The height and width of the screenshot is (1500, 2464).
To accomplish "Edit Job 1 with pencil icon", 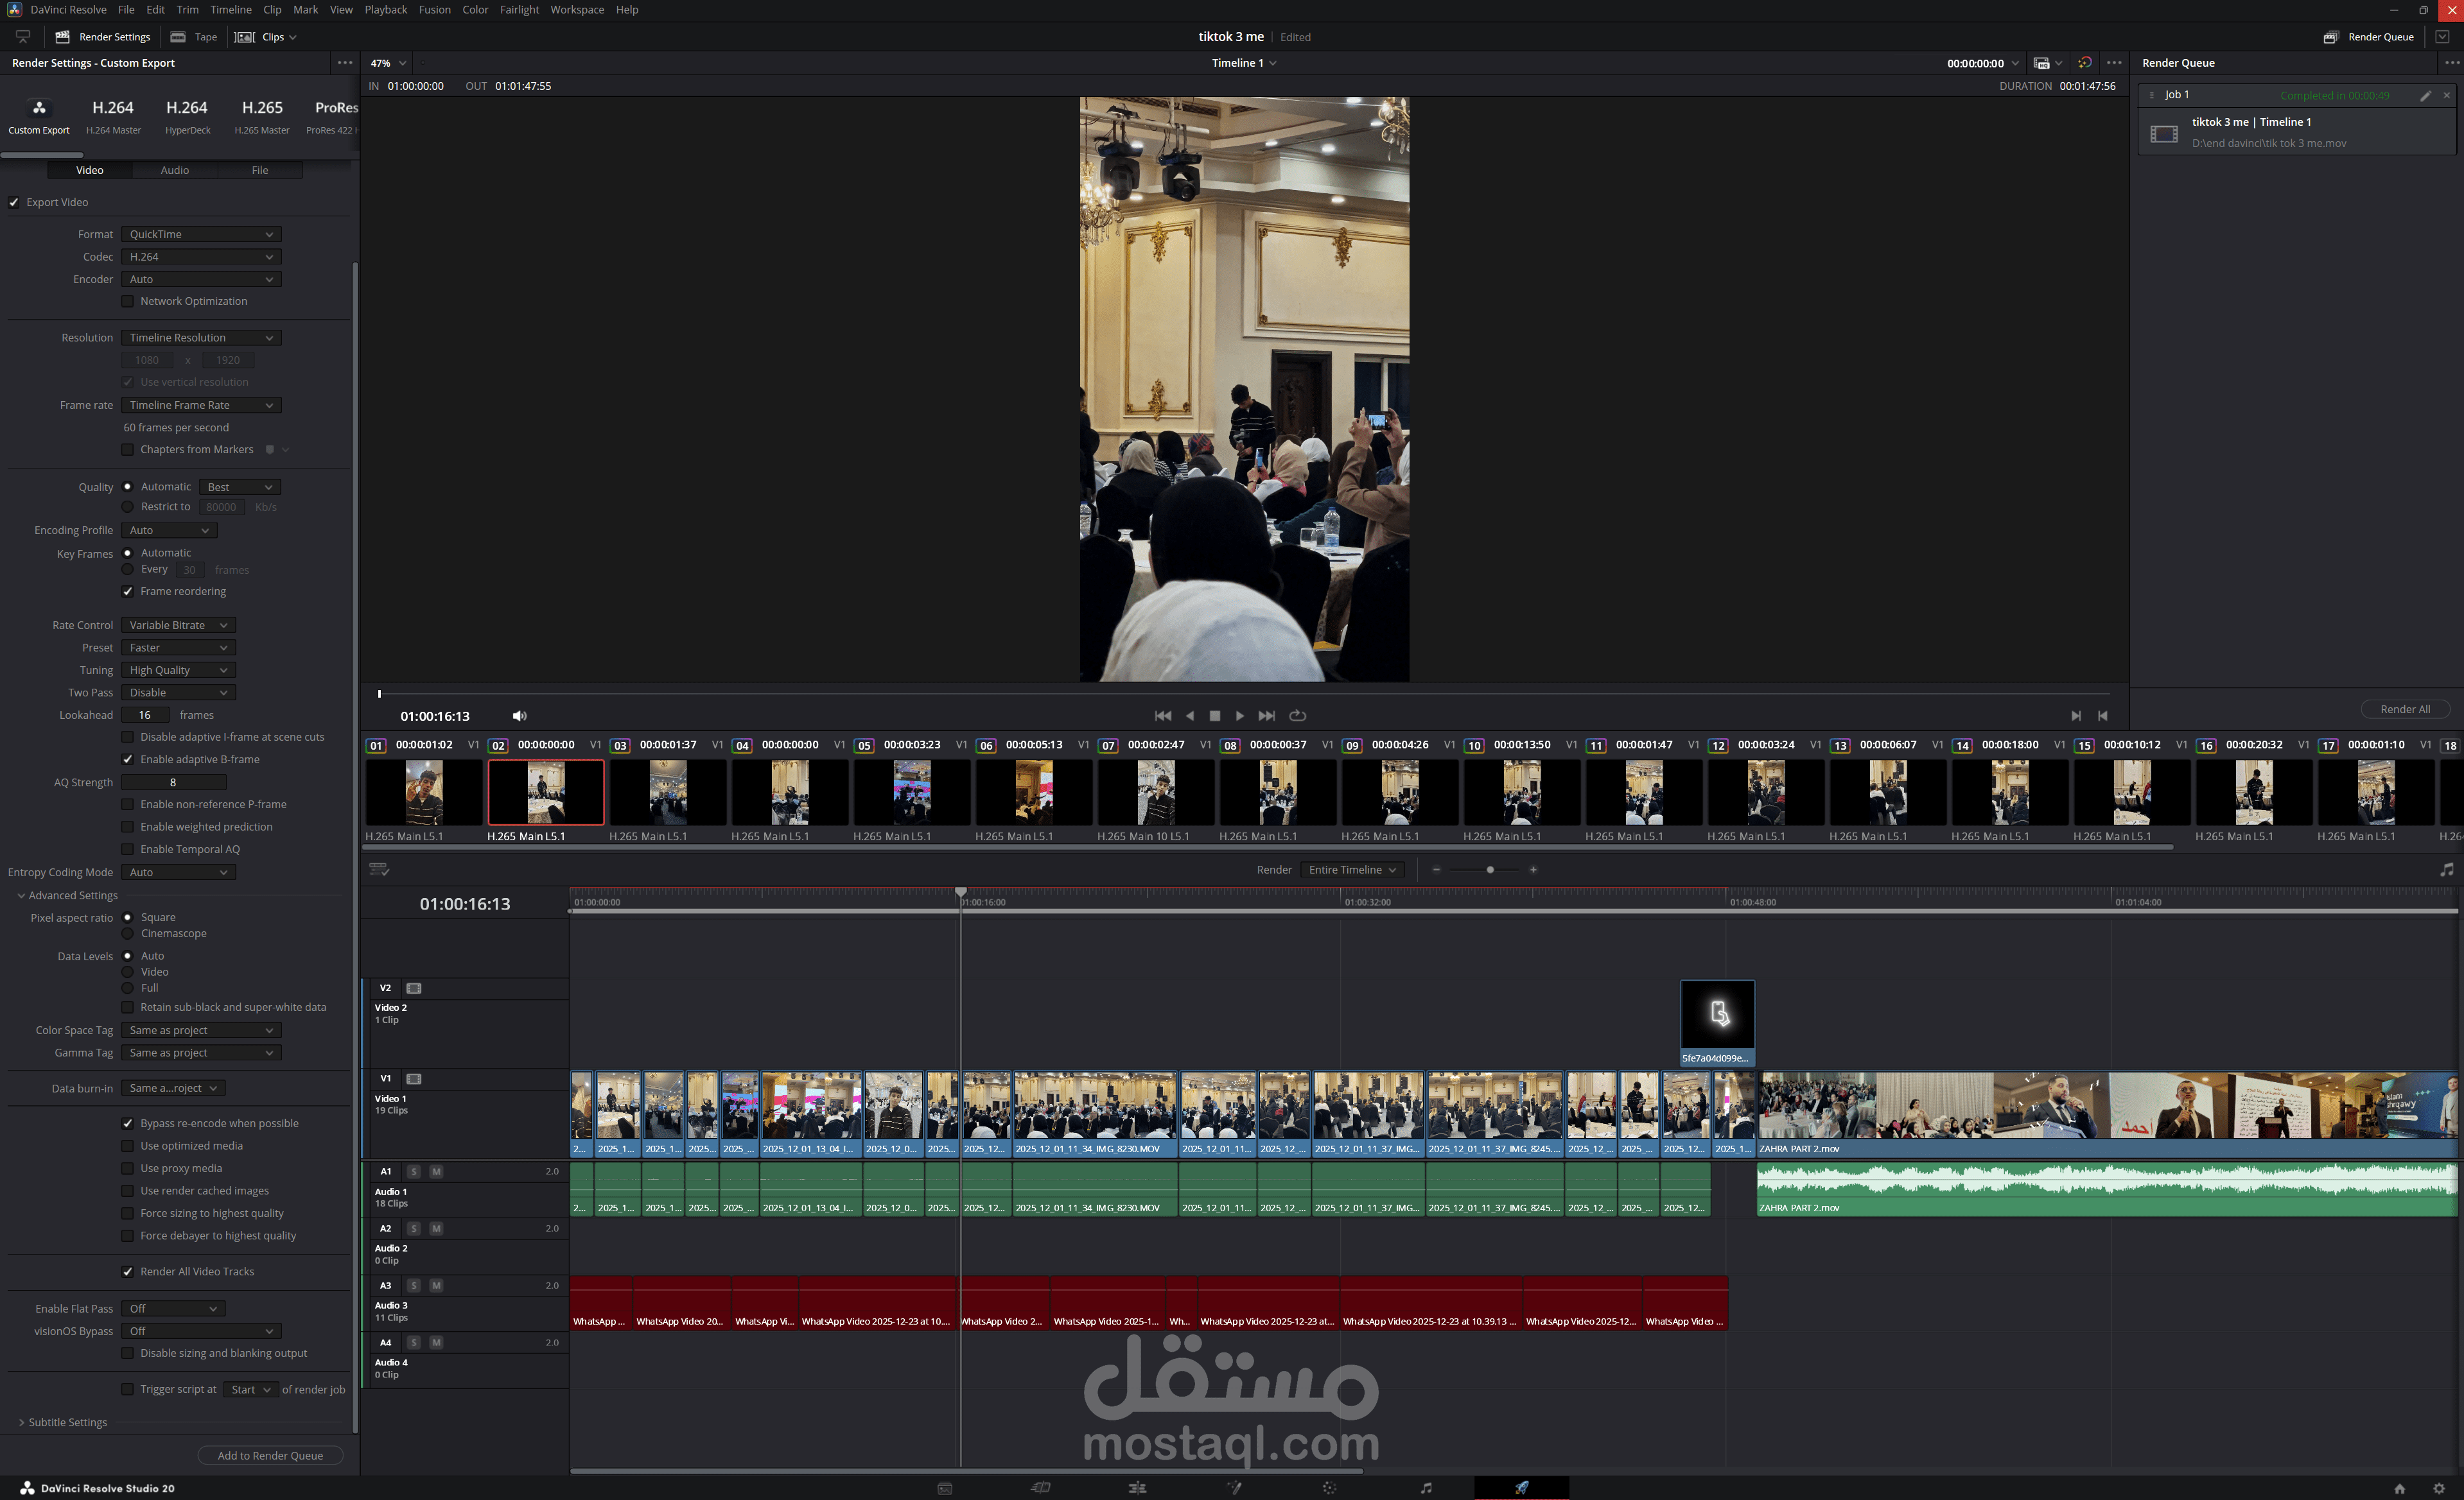I will pyautogui.click(x=2425, y=95).
